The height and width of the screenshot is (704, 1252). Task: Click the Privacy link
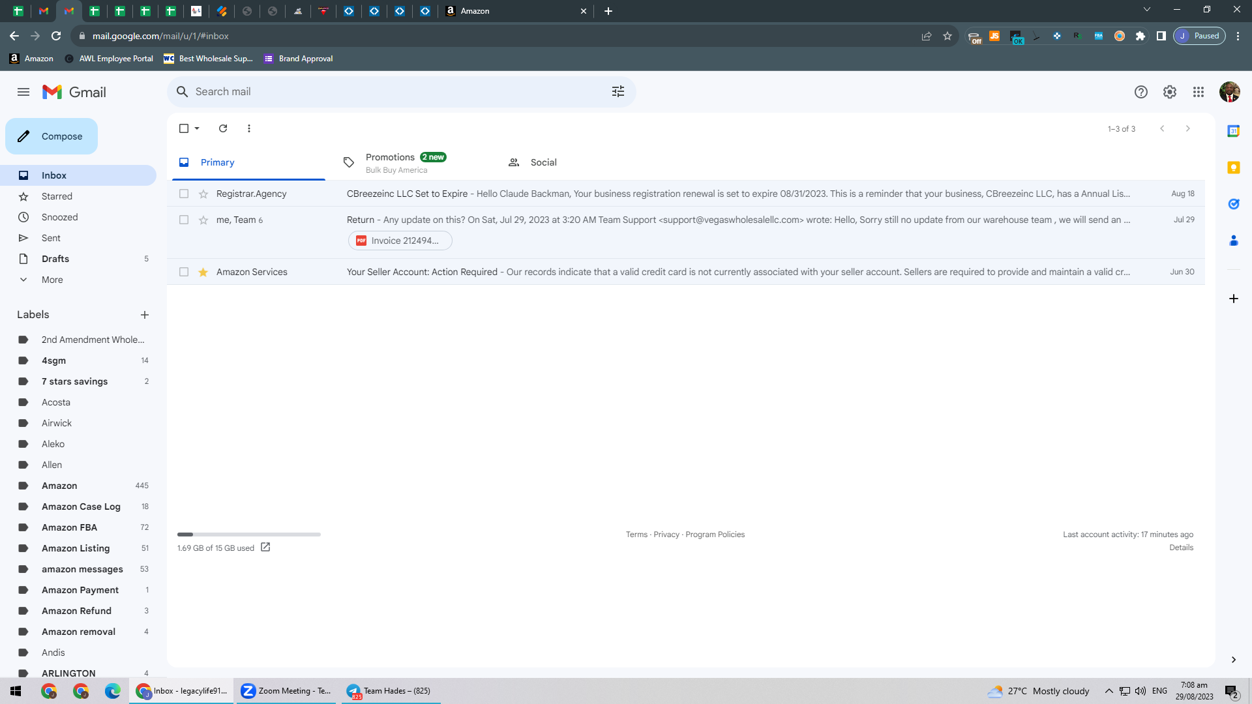click(x=666, y=535)
